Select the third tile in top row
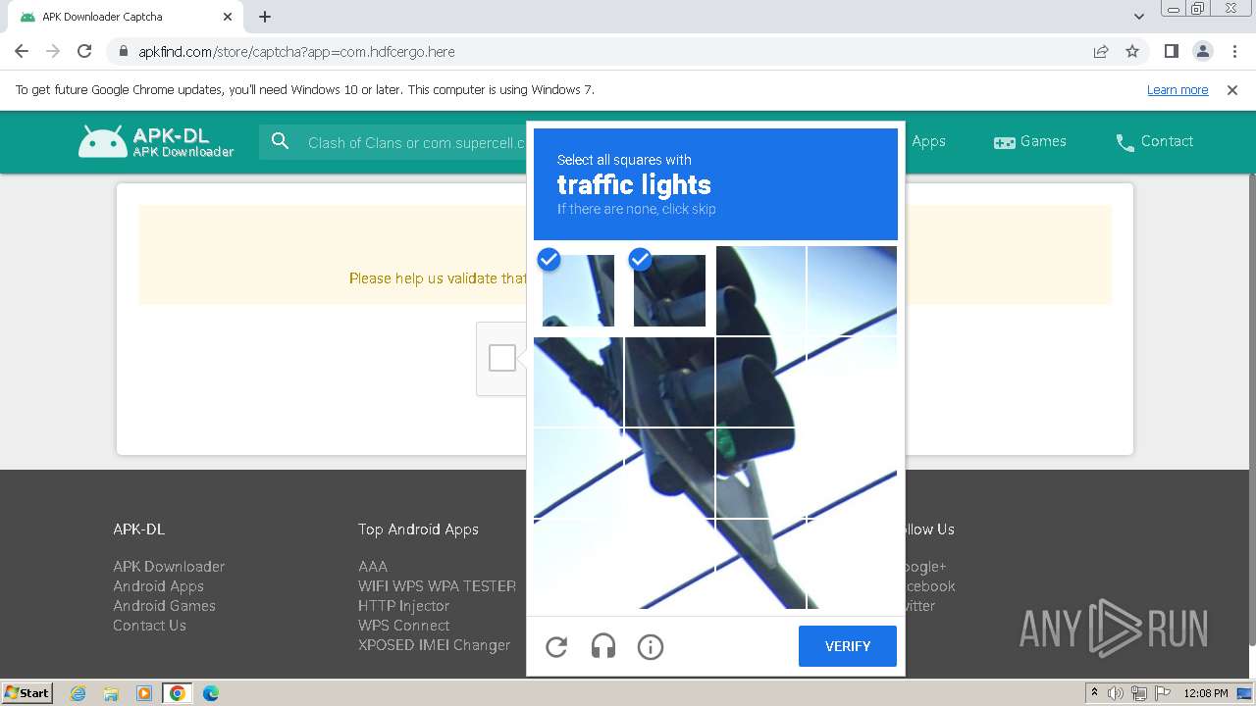This screenshot has width=1256, height=706. click(760, 291)
